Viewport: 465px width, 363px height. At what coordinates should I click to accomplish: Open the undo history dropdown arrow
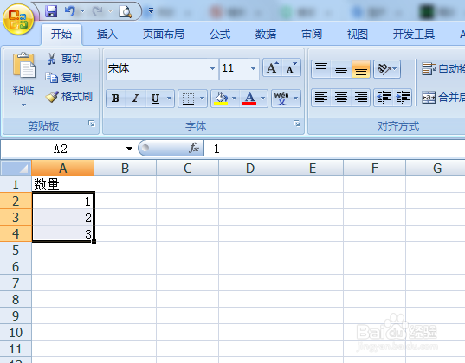(x=83, y=11)
